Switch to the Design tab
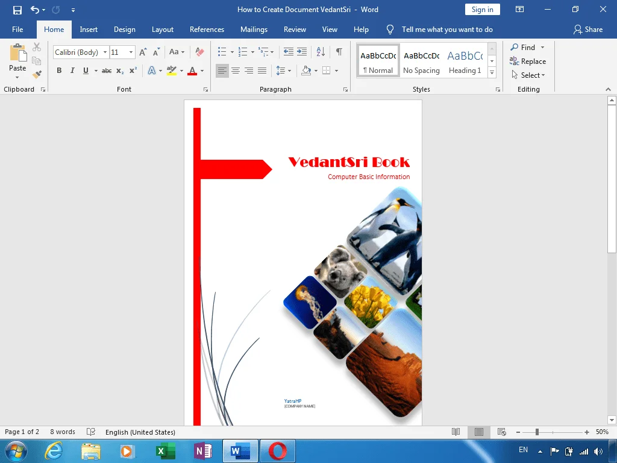The height and width of the screenshot is (463, 617). click(124, 30)
